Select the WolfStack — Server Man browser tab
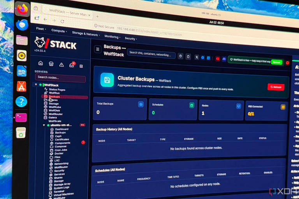 (x=68, y=12)
